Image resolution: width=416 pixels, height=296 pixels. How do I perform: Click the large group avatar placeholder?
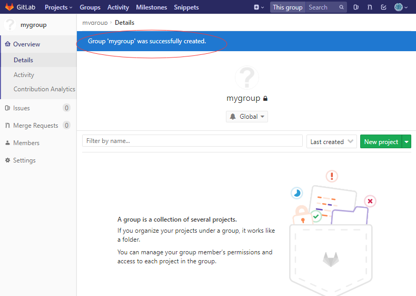pos(247,78)
